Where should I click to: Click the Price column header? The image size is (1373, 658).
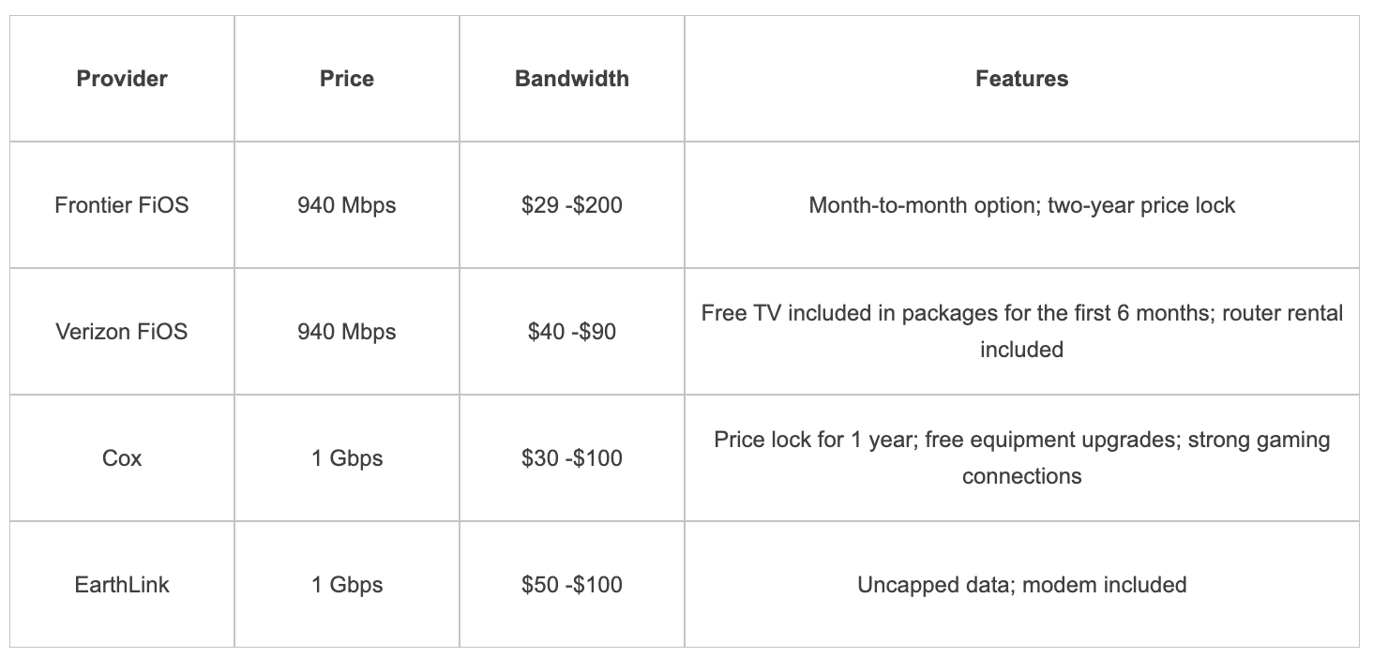point(347,79)
